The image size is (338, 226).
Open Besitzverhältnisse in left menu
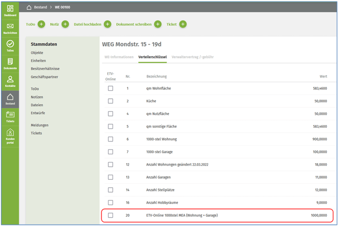point(45,69)
